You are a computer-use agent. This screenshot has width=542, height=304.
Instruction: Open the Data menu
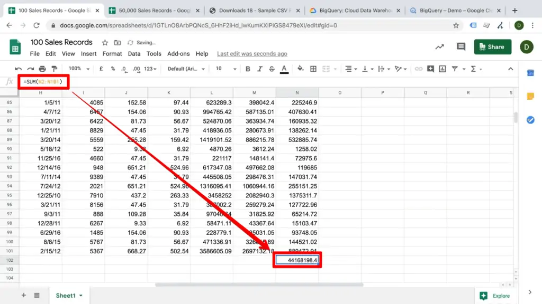pyautogui.click(x=134, y=53)
